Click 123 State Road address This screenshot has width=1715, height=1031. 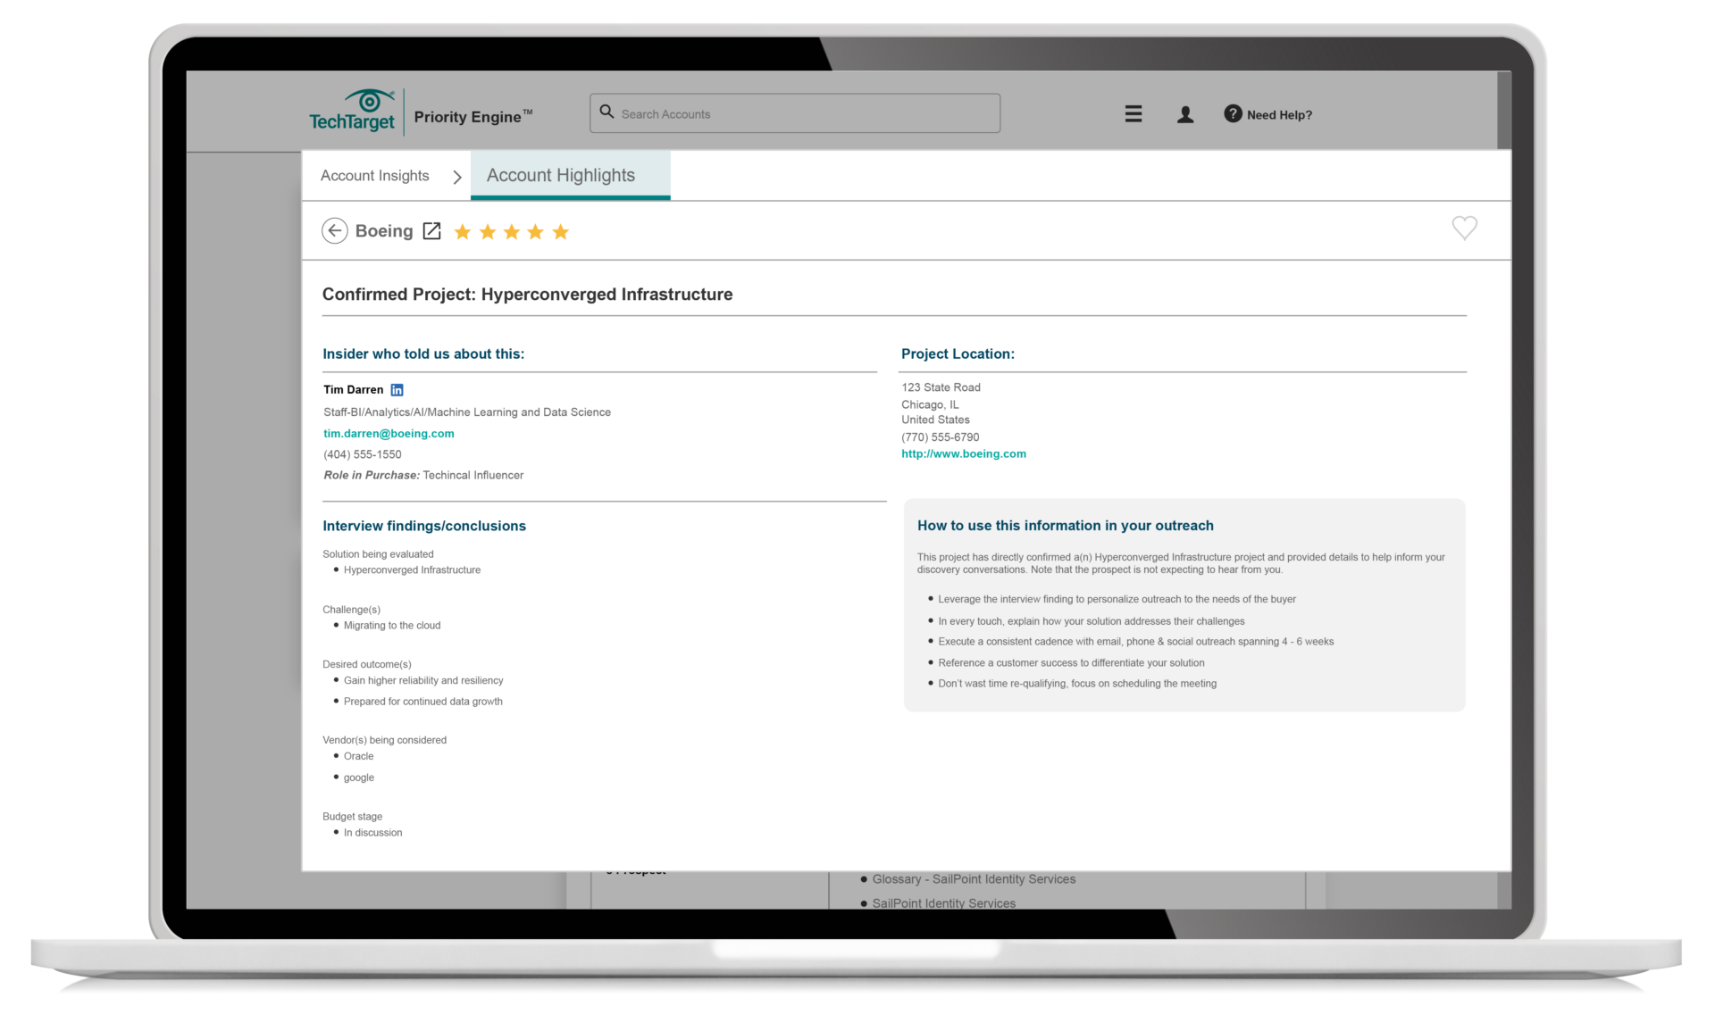pos(941,387)
